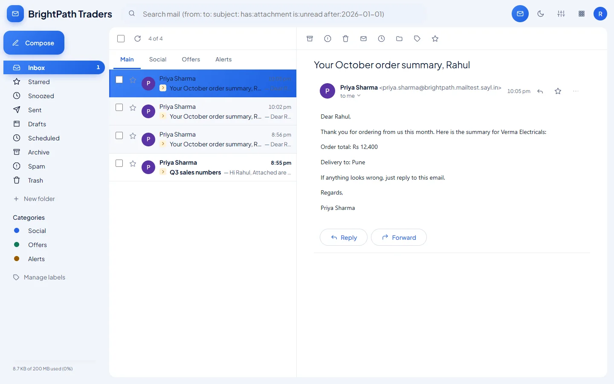
Task: Open Manage labels
Action: click(x=39, y=277)
